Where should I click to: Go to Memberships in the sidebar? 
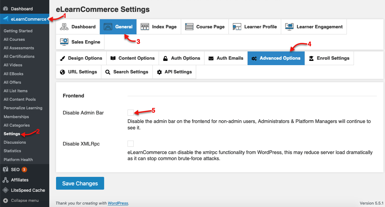point(16,117)
